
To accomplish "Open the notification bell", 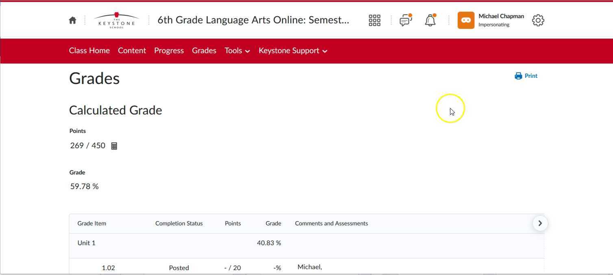I will 430,20.
